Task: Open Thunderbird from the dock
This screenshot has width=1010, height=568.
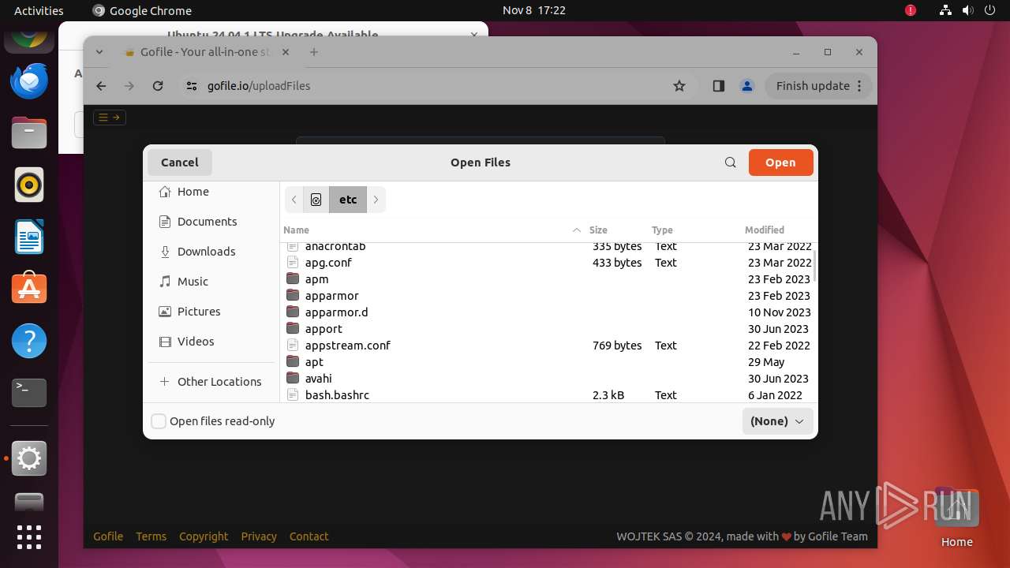Action: 29,80
